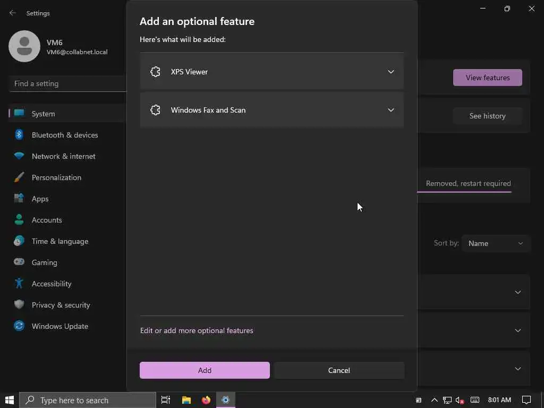The width and height of the screenshot is (544, 408).
Task: Click Removed, restart required status text
Action: tap(469, 183)
